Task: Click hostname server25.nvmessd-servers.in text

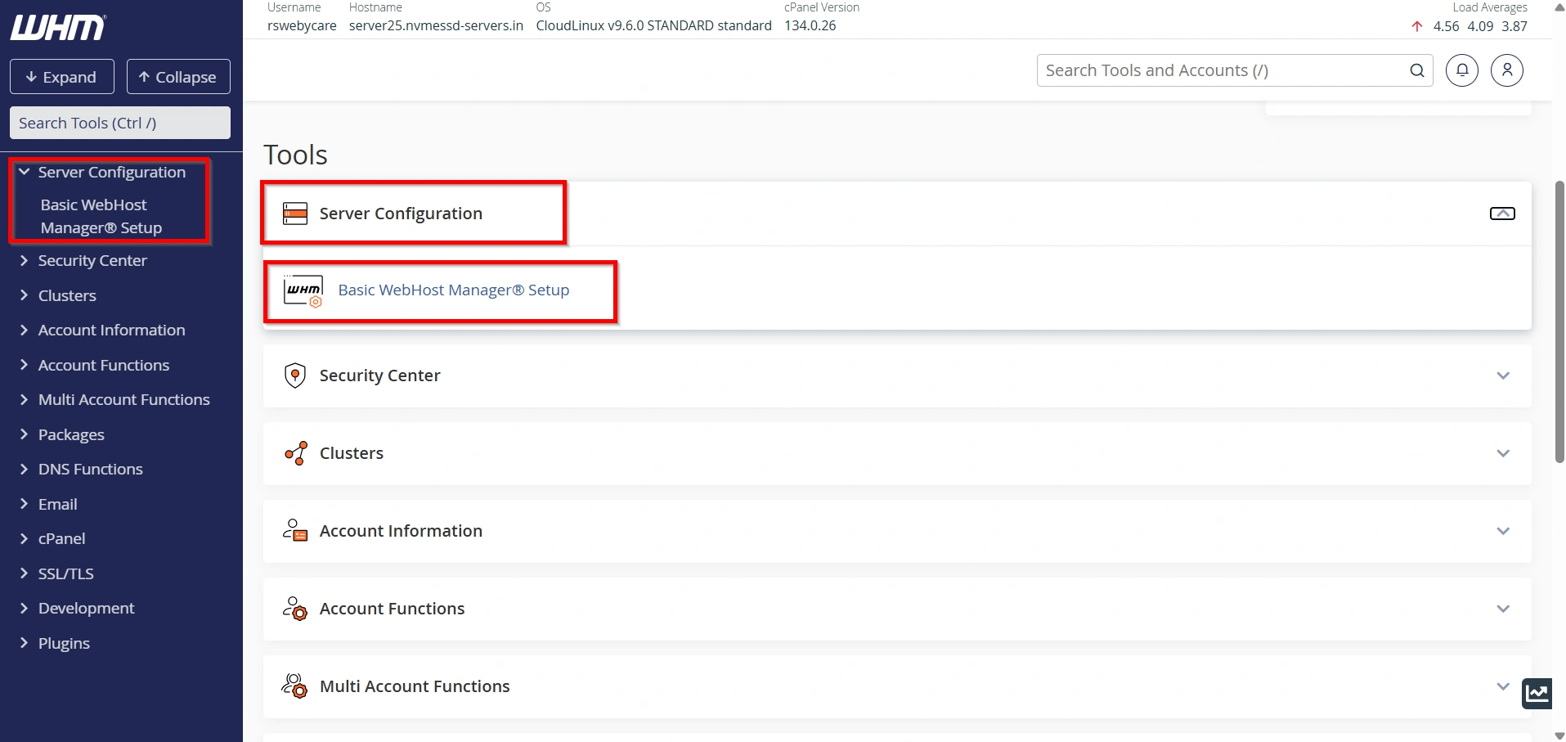Action: pos(436,25)
